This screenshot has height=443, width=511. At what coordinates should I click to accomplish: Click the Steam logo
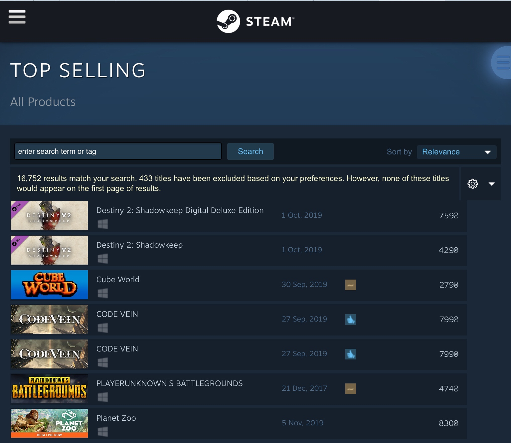pyautogui.click(x=255, y=21)
